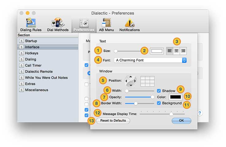Click the window position arrow pad
The width and height of the screenshot is (226, 147).
coord(131,81)
